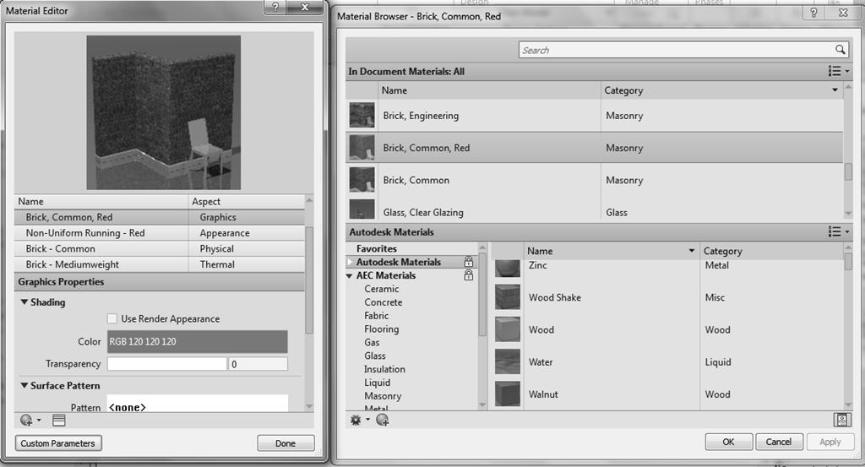Select the Fabric category
The image size is (865, 467).
pos(376,315)
